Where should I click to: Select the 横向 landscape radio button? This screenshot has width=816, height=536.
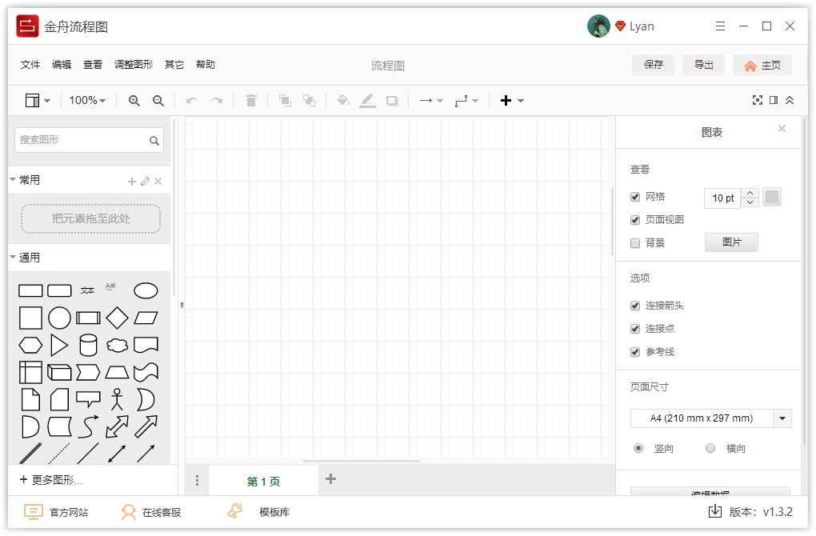710,448
